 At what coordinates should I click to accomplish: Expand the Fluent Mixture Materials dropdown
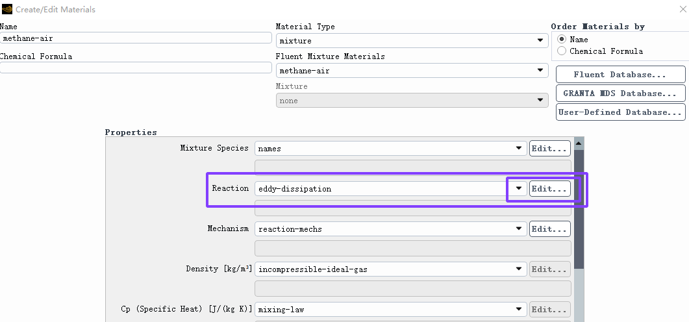click(x=412, y=71)
